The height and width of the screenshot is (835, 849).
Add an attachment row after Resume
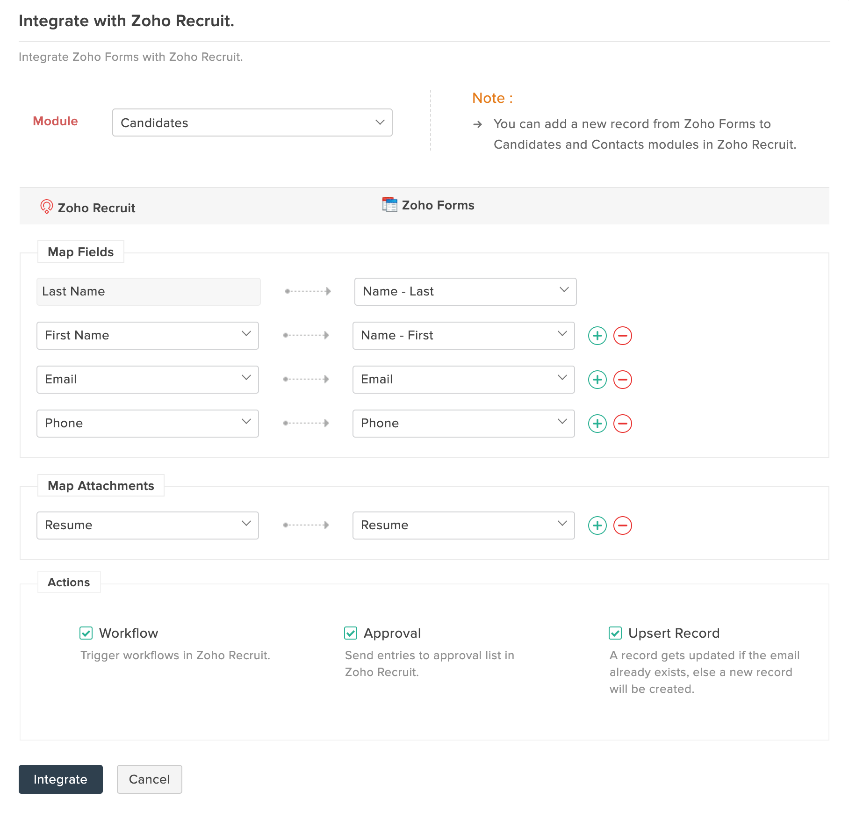pos(597,525)
